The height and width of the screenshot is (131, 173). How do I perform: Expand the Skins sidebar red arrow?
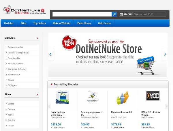[x=37, y=95]
